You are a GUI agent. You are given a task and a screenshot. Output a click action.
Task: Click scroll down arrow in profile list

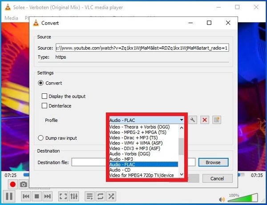coord(182,175)
